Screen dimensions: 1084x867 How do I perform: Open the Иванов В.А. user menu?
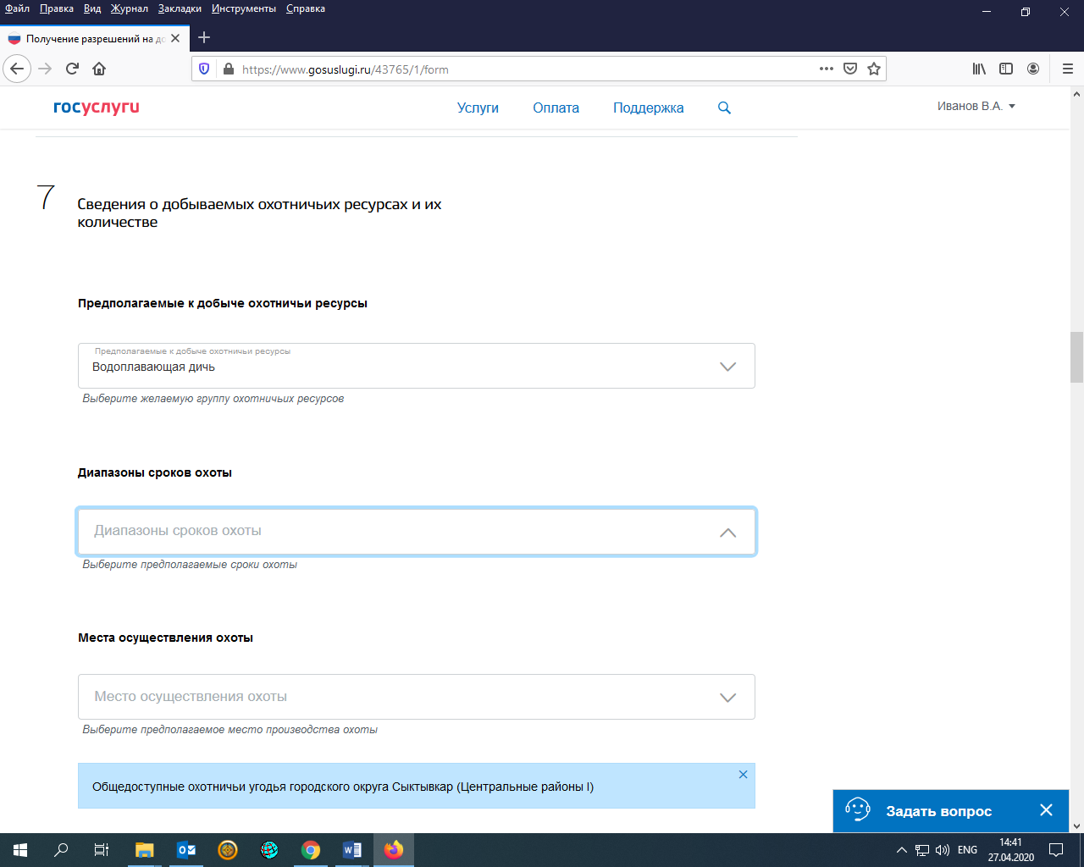976,107
